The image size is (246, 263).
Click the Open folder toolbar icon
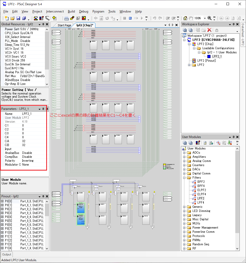click(x=13, y=18)
